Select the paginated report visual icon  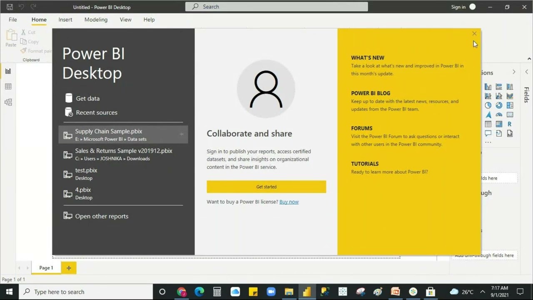(510, 134)
